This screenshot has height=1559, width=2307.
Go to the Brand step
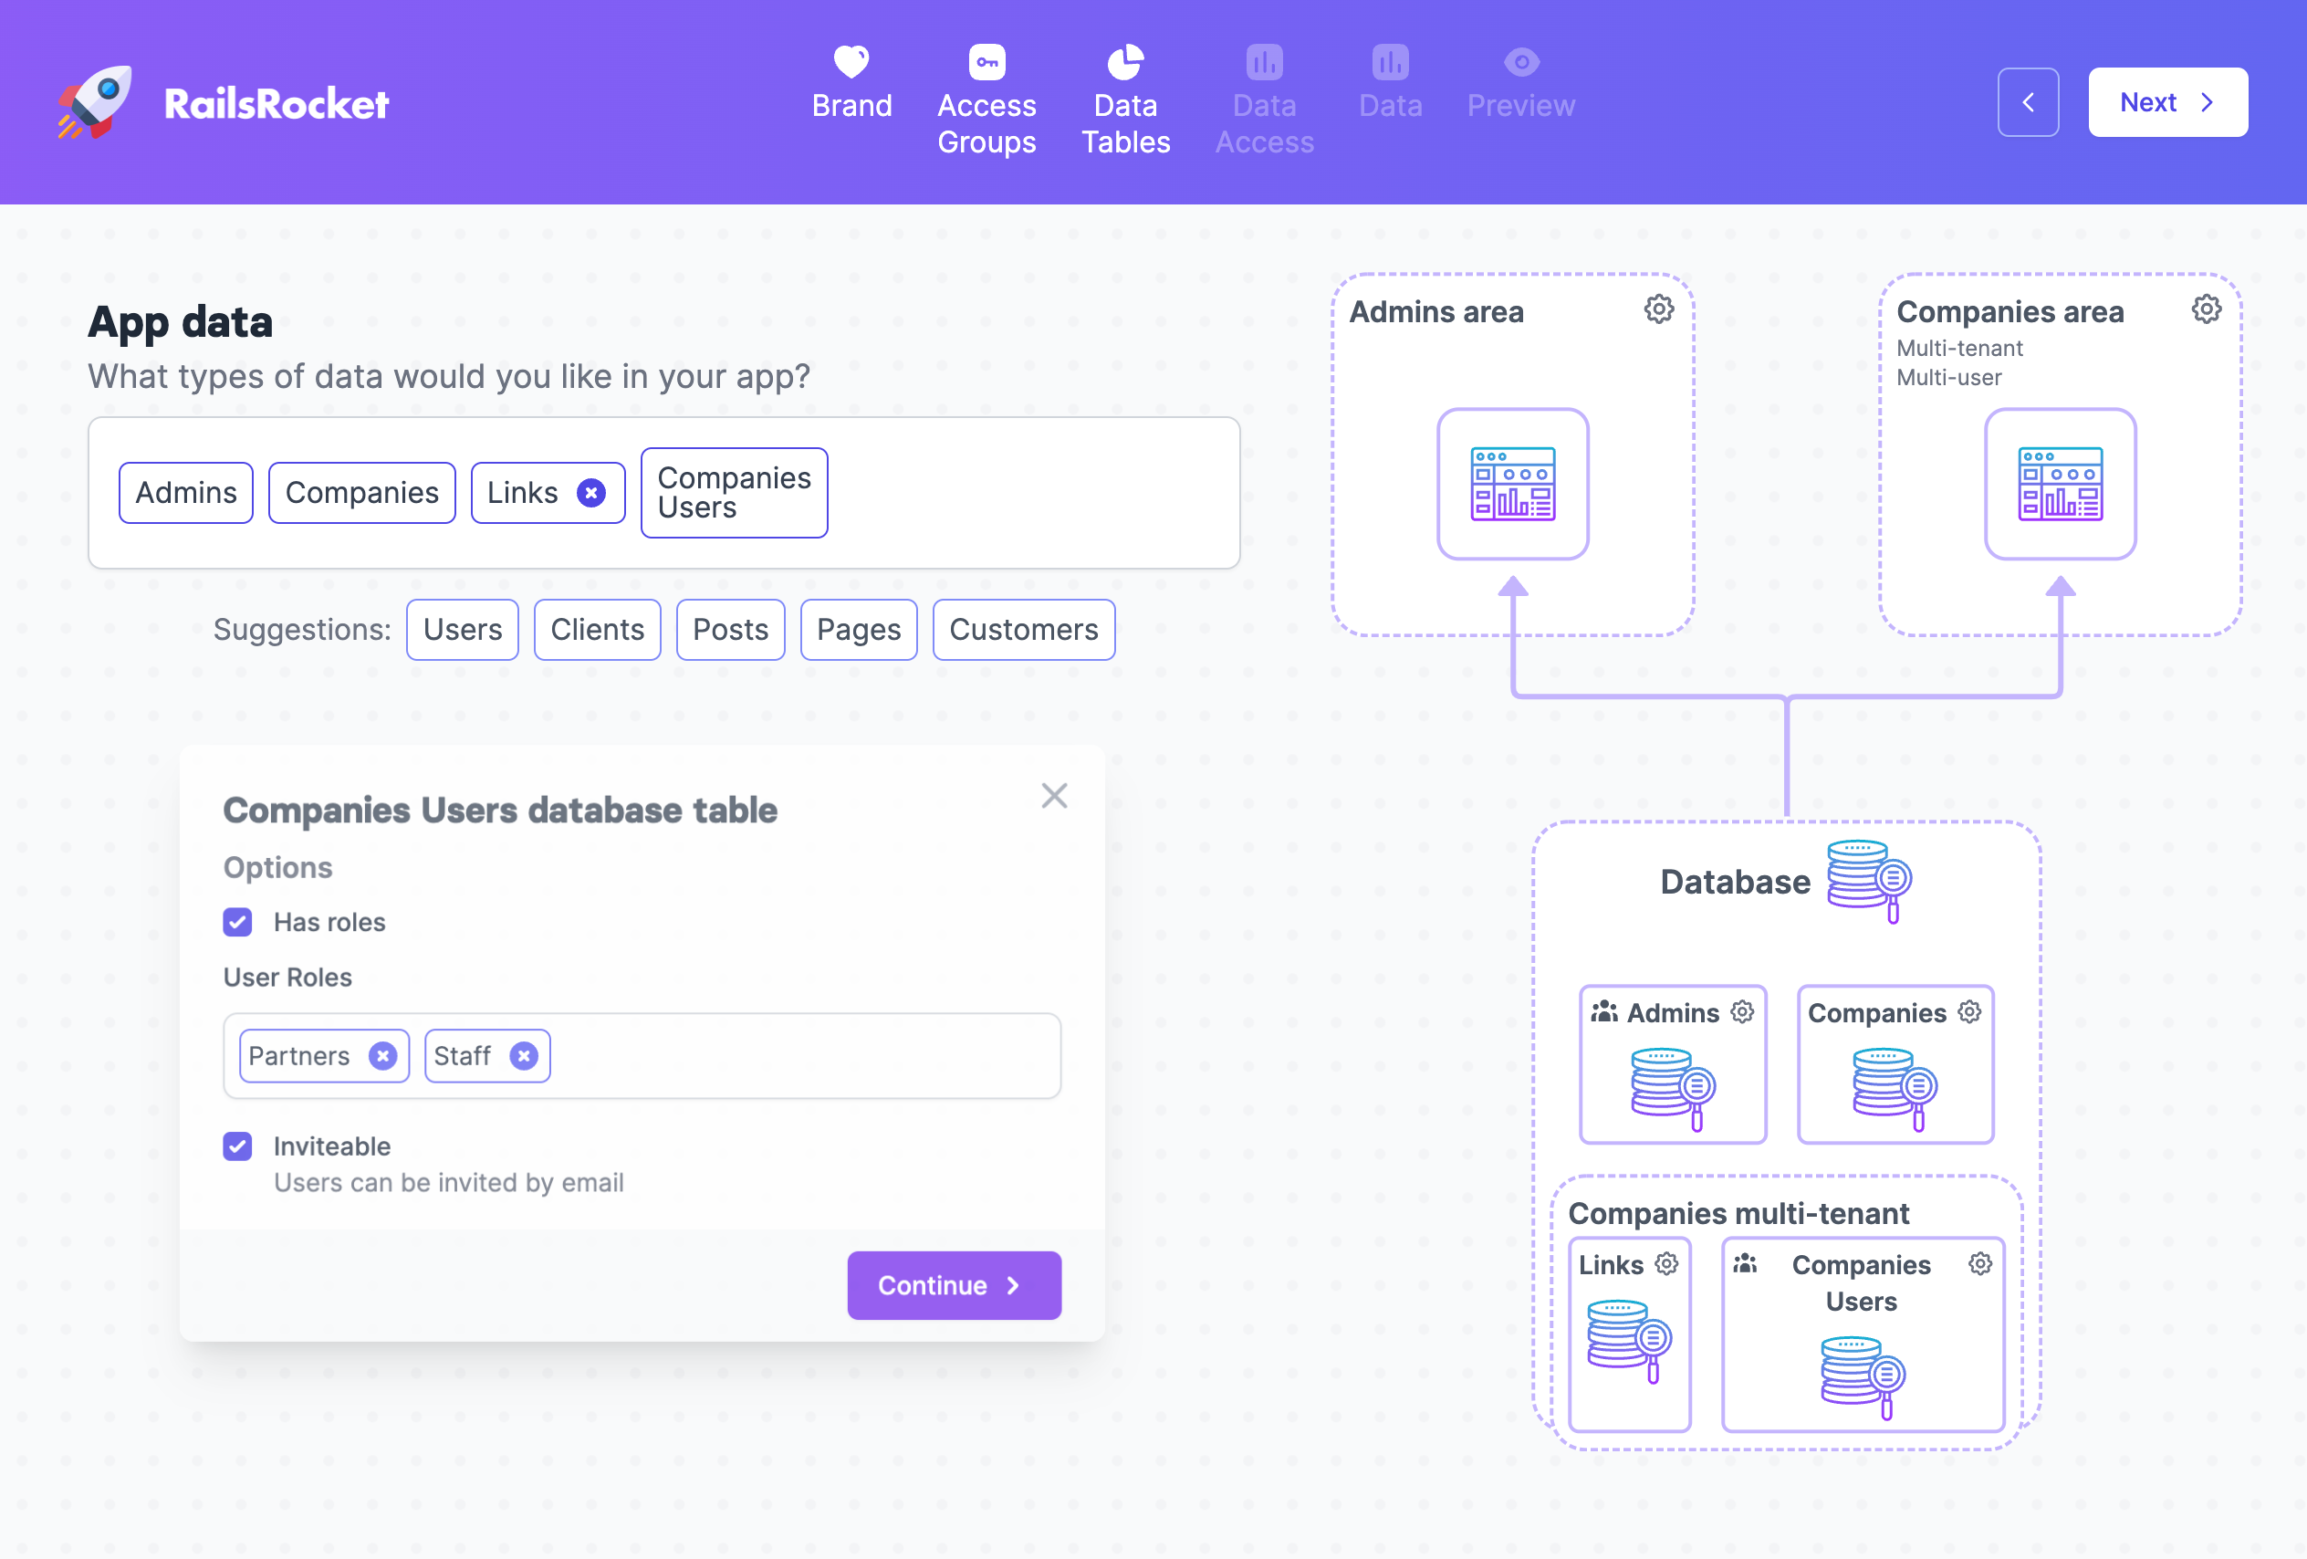pos(851,83)
